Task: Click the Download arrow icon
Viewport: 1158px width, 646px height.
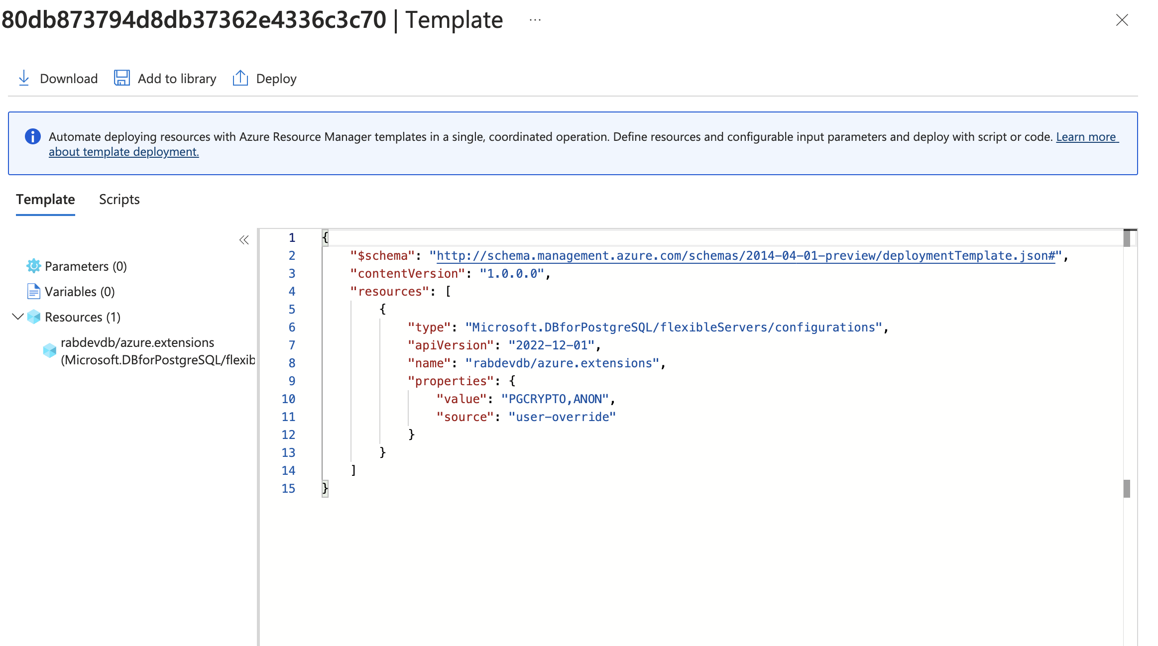Action: point(23,78)
